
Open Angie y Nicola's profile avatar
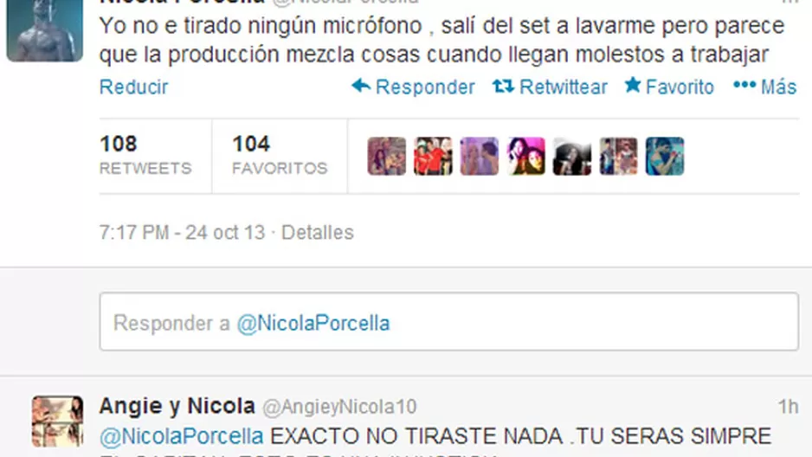(57, 422)
